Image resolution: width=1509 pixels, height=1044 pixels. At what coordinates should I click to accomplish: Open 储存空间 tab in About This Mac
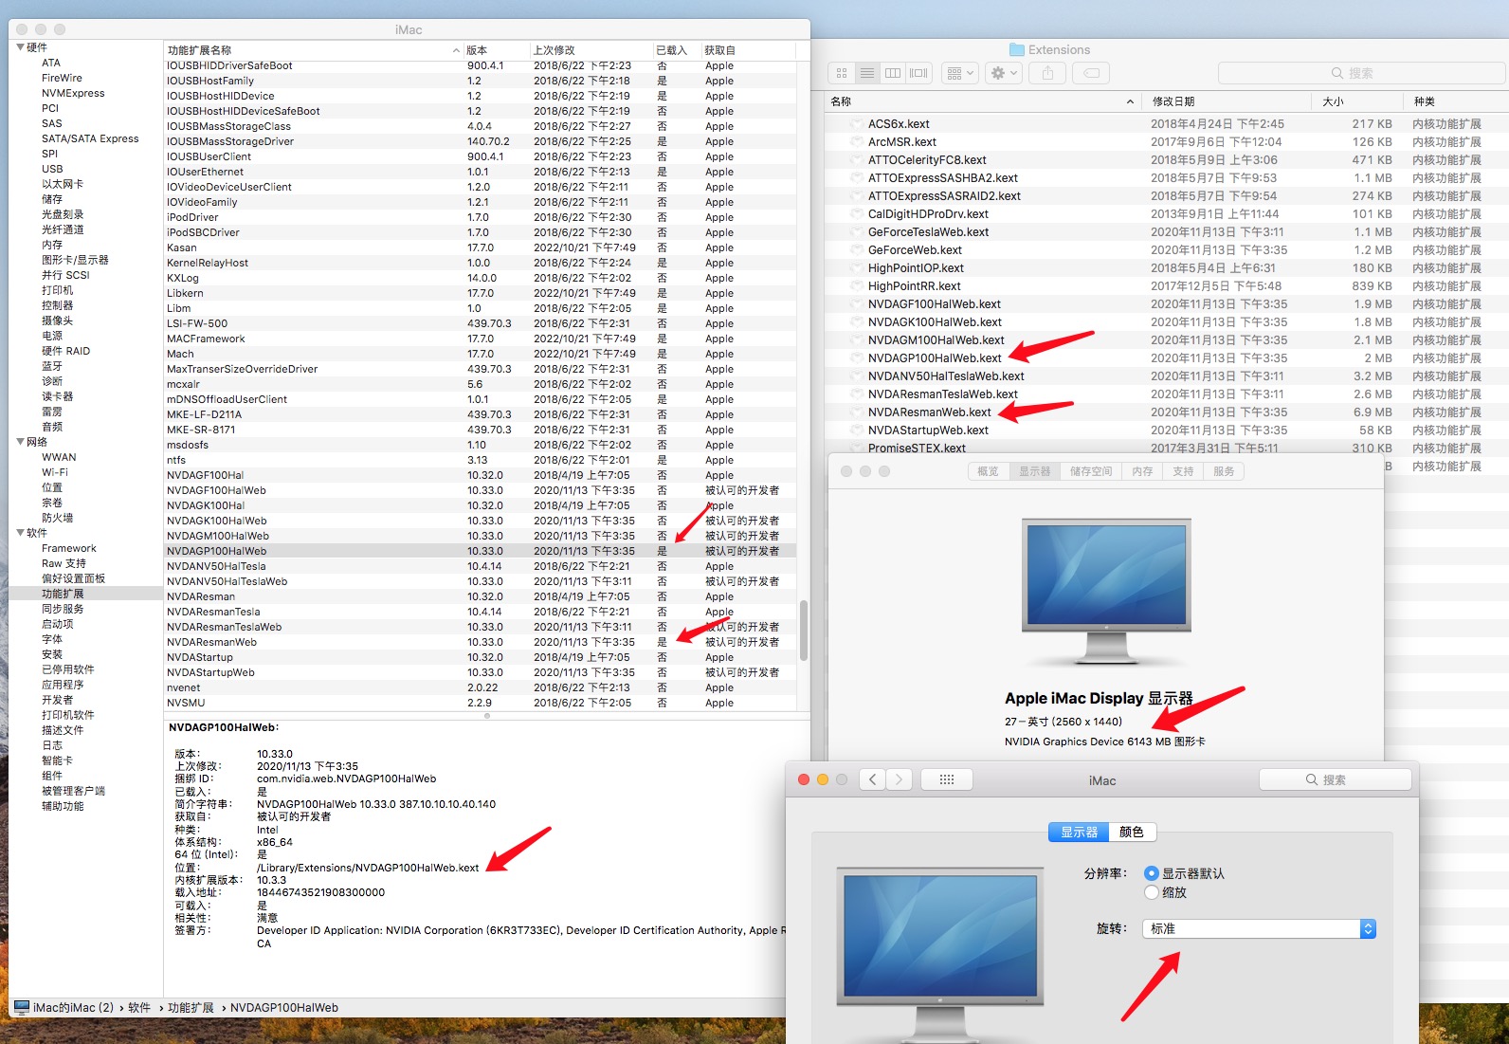(x=1091, y=471)
